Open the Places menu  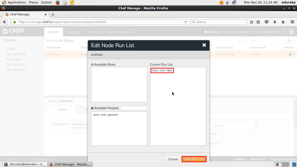point(33,3)
